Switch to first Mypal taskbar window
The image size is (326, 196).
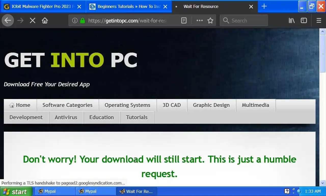click(x=55, y=191)
